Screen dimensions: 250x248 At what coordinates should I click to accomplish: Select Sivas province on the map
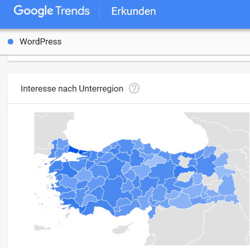(x=162, y=171)
